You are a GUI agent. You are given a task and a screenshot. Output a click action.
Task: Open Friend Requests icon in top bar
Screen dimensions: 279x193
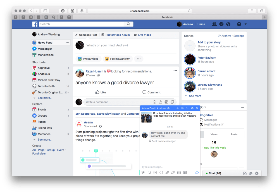pyautogui.click(x=214, y=24)
